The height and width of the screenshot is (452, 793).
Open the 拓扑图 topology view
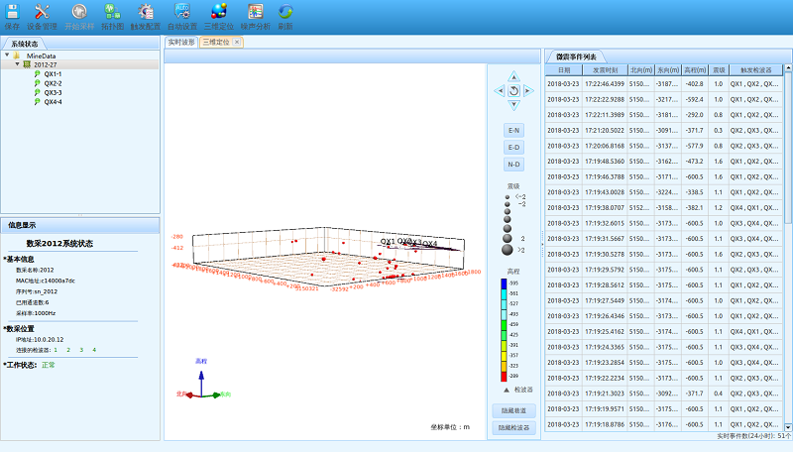point(112,14)
